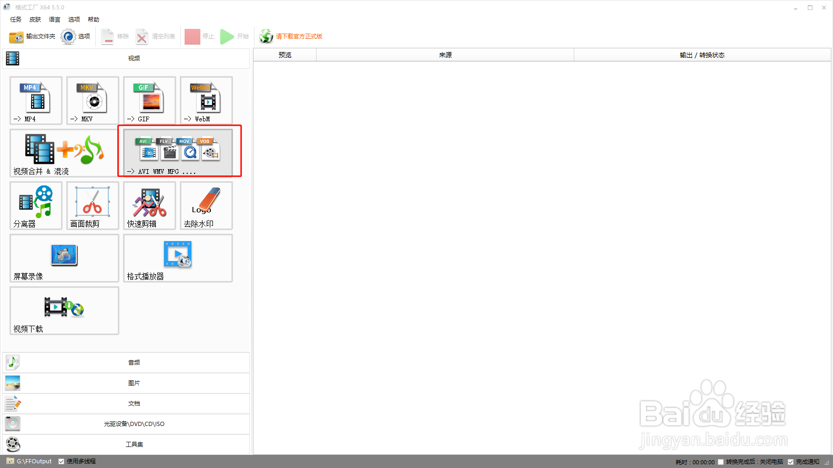Open the MP4 conversion tile
The width and height of the screenshot is (833, 468).
click(x=36, y=100)
